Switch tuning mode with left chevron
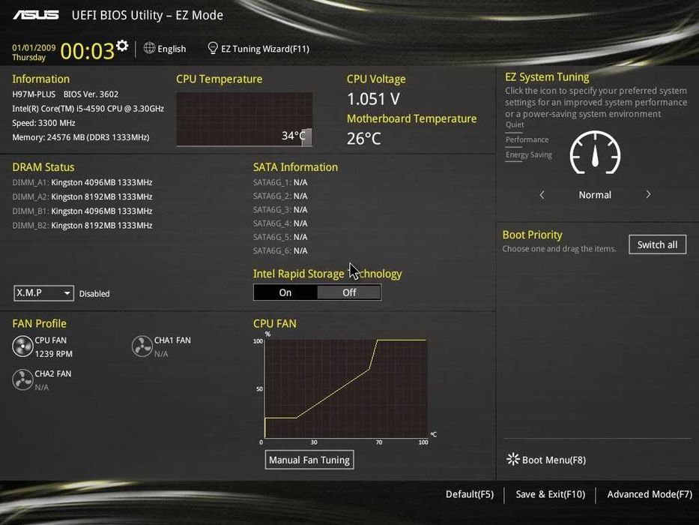Viewport: 699px width, 525px height. [542, 195]
